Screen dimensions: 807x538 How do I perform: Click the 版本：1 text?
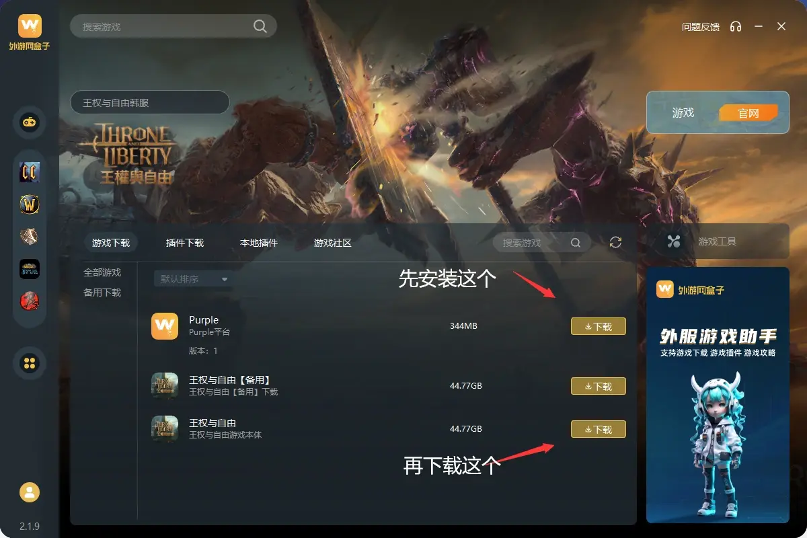click(x=203, y=351)
